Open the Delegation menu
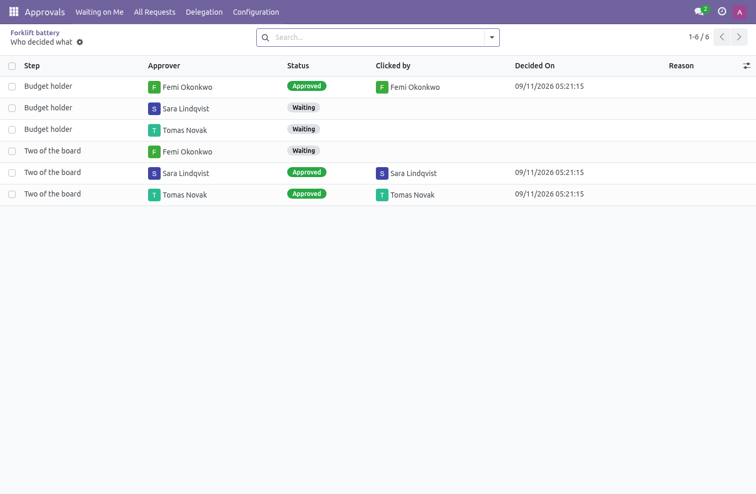Screen dimensions: 756x494 [204, 12]
